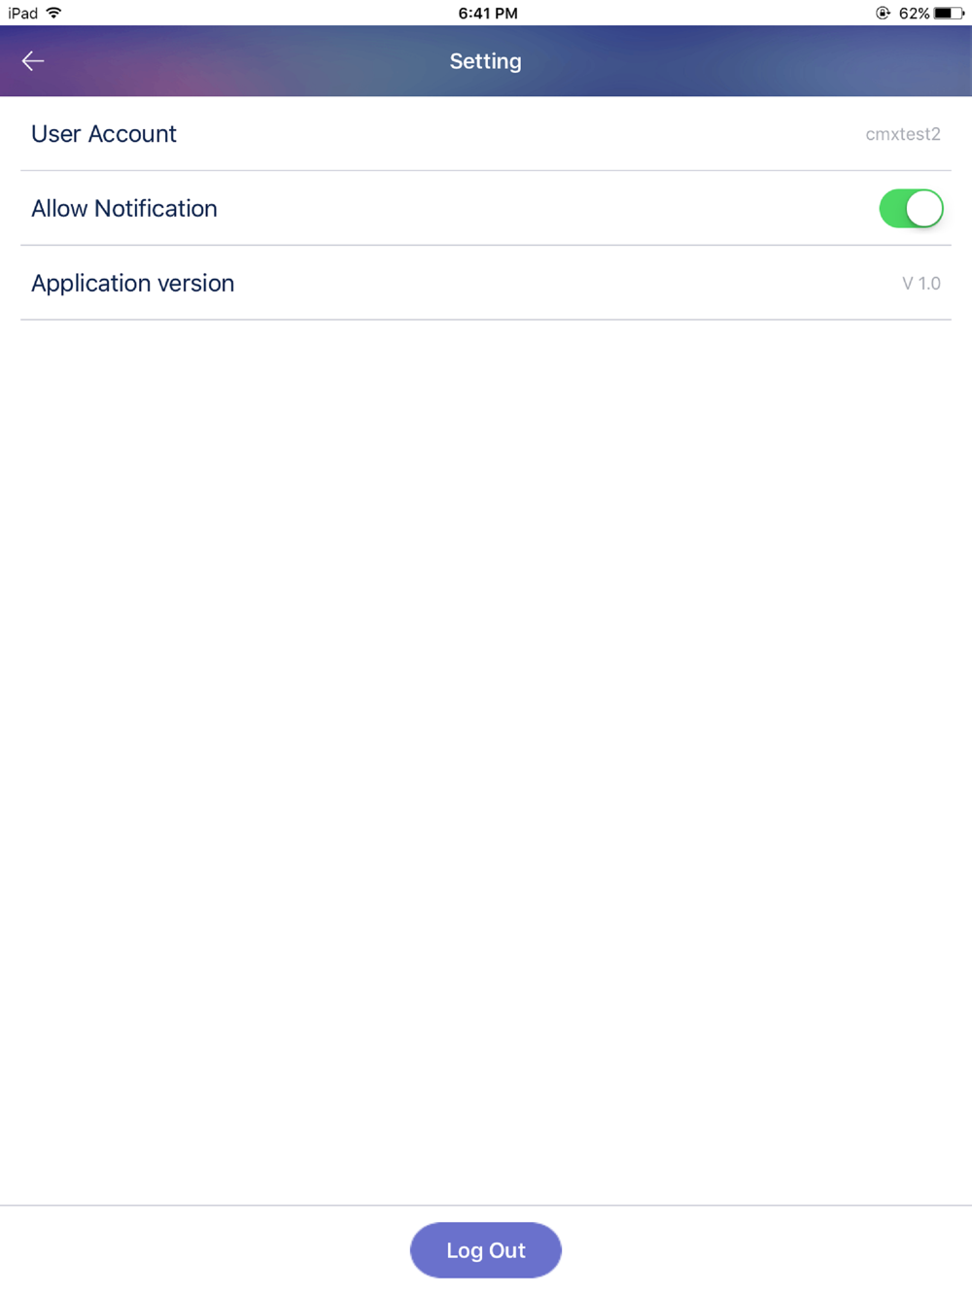The width and height of the screenshot is (972, 1296).
Task: Tap the green knob of notification switch
Action: (x=924, y=208)
